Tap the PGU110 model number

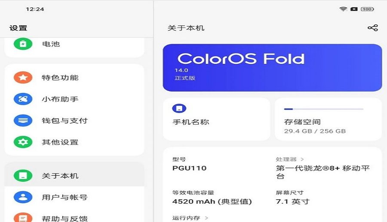click(x=189, y=168)
